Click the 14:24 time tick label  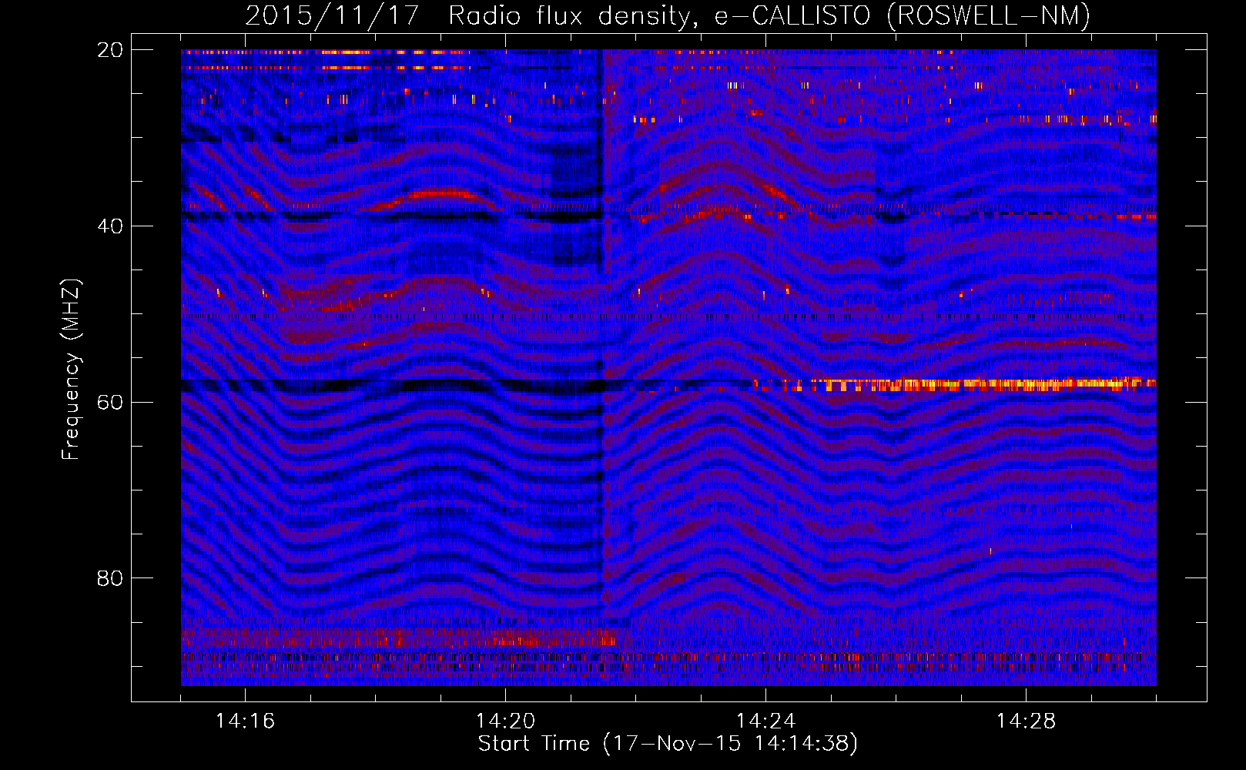click(765, 721)
